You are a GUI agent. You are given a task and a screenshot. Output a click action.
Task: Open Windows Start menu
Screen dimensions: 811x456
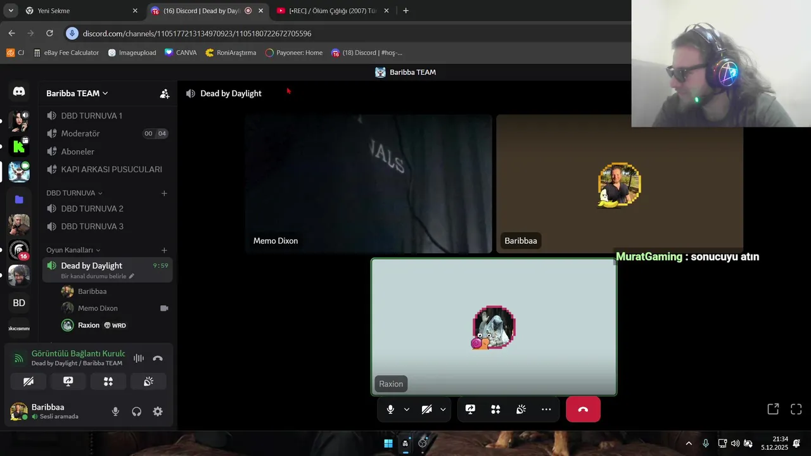(388, 443)
